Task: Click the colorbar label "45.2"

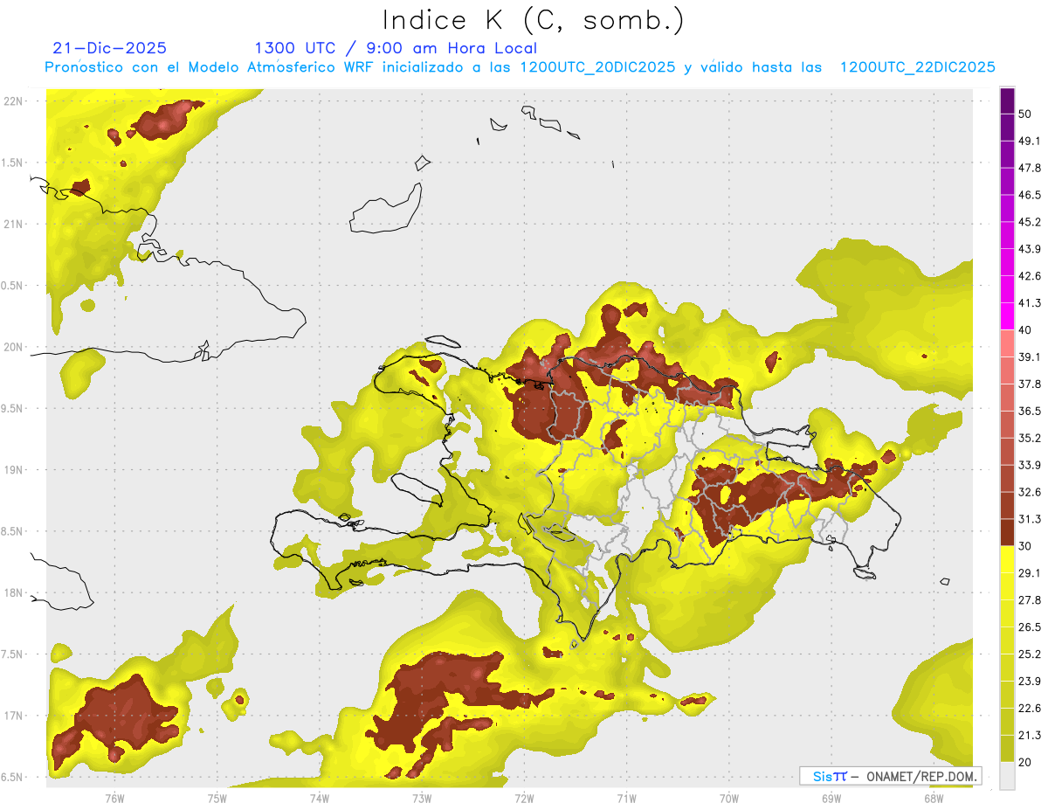Action: tap(1030, 222)
